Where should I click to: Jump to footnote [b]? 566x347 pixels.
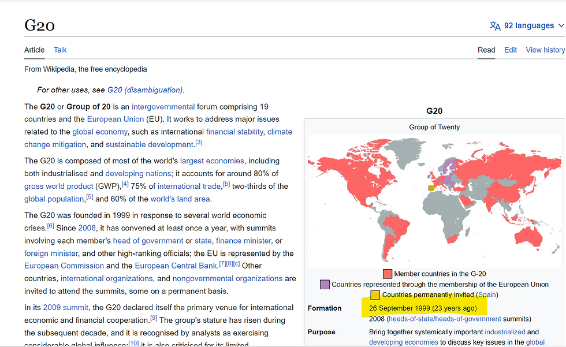pos(226,184)
